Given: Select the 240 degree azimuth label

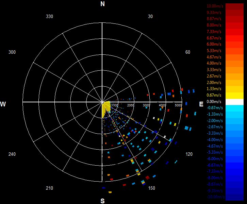Looking at the screenshot, I should pos(12,154).
